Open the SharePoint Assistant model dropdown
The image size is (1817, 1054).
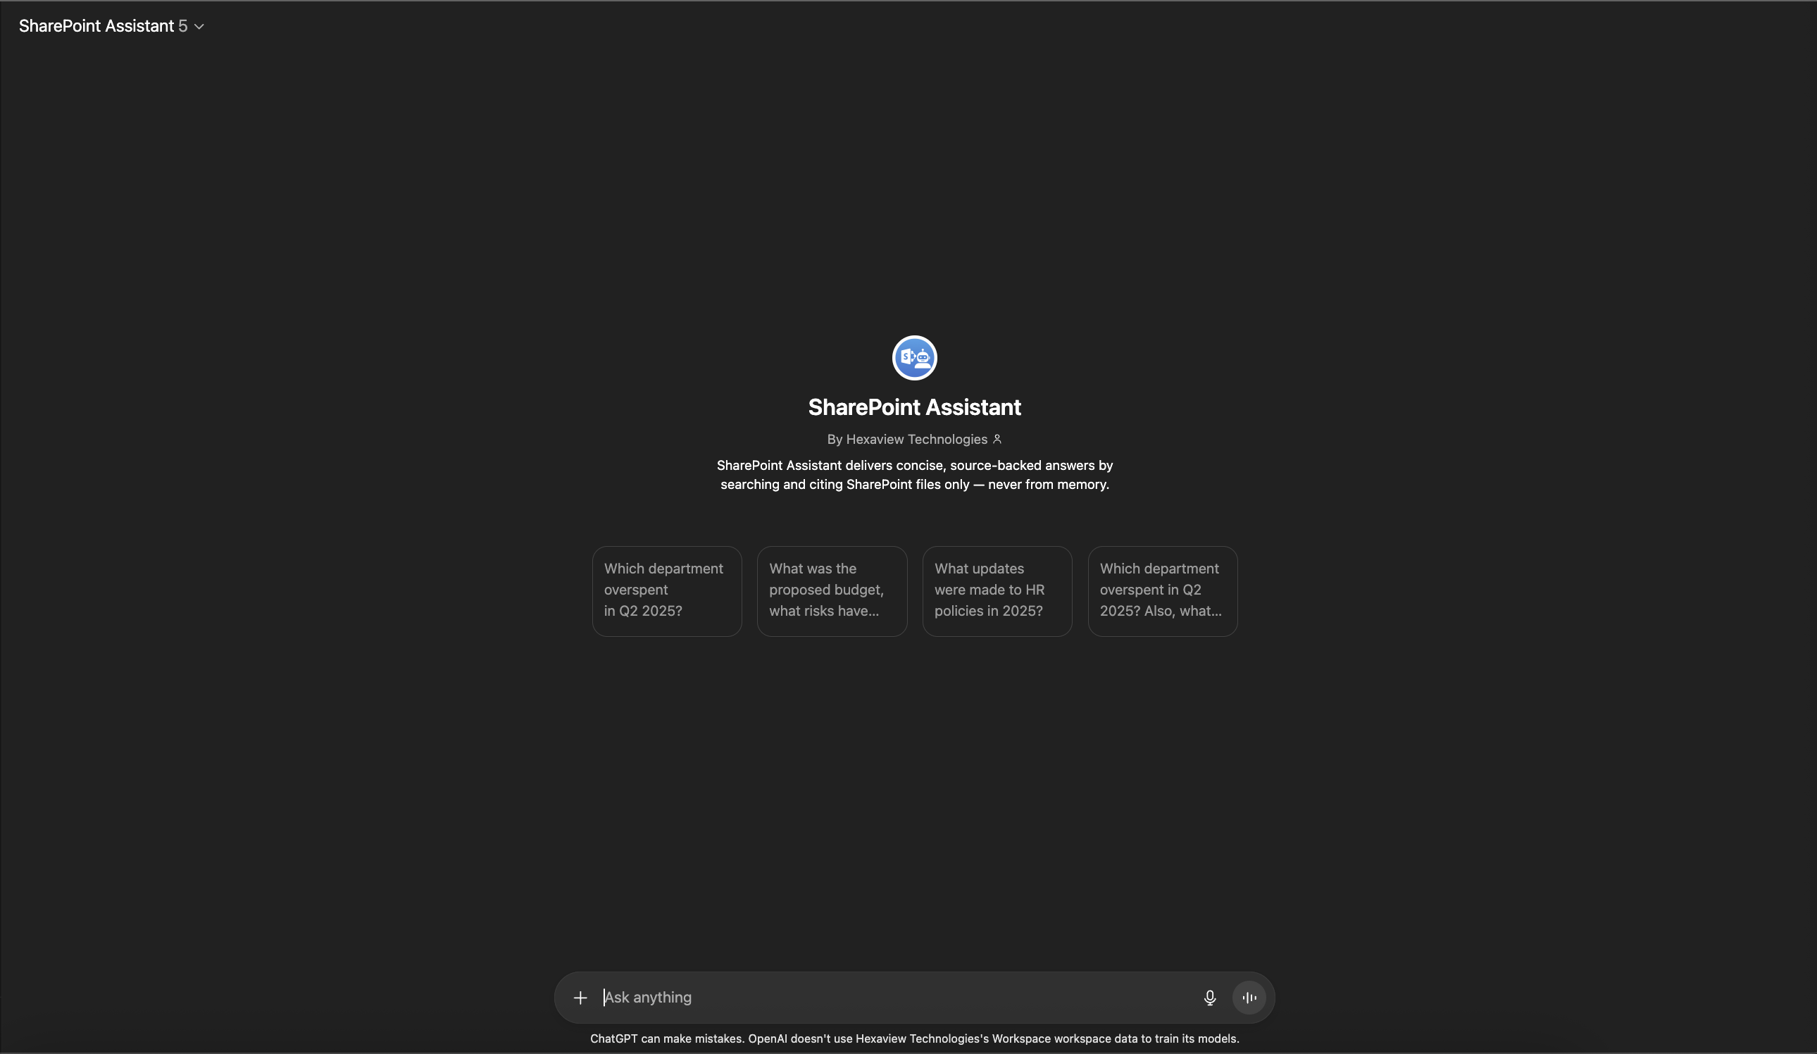coord(111,26)
